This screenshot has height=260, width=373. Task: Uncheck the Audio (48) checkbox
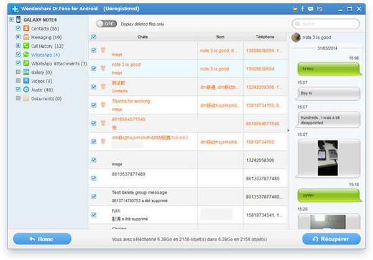click(x=18, y=90)
